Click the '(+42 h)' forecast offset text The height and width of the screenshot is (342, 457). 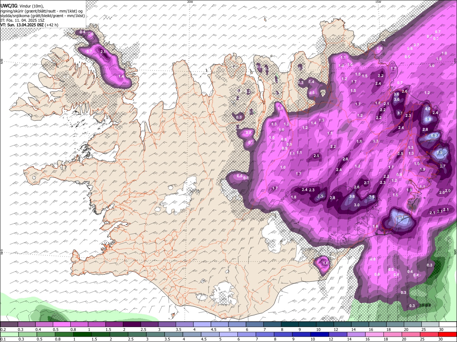tap(52, 25)
